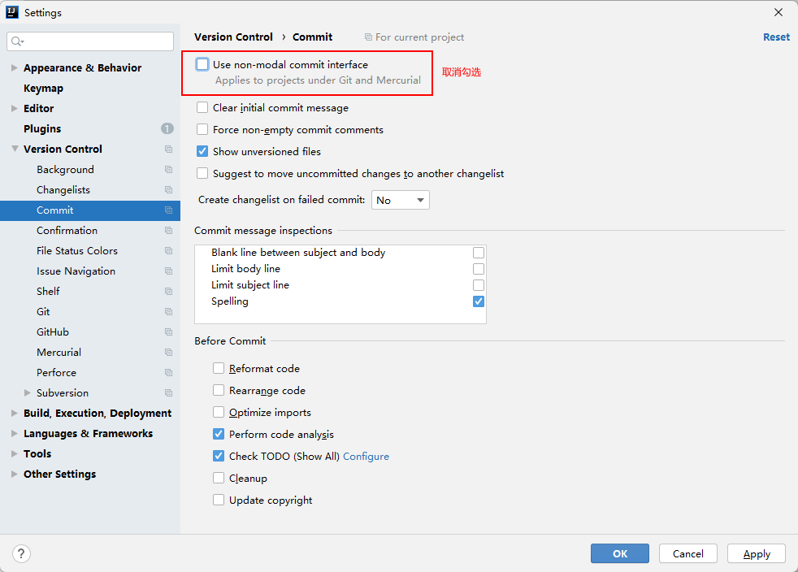This screenshot has width=798, height=572.
Task: Tick the Reformat code checkbox
Action: (x=219, y=369)
